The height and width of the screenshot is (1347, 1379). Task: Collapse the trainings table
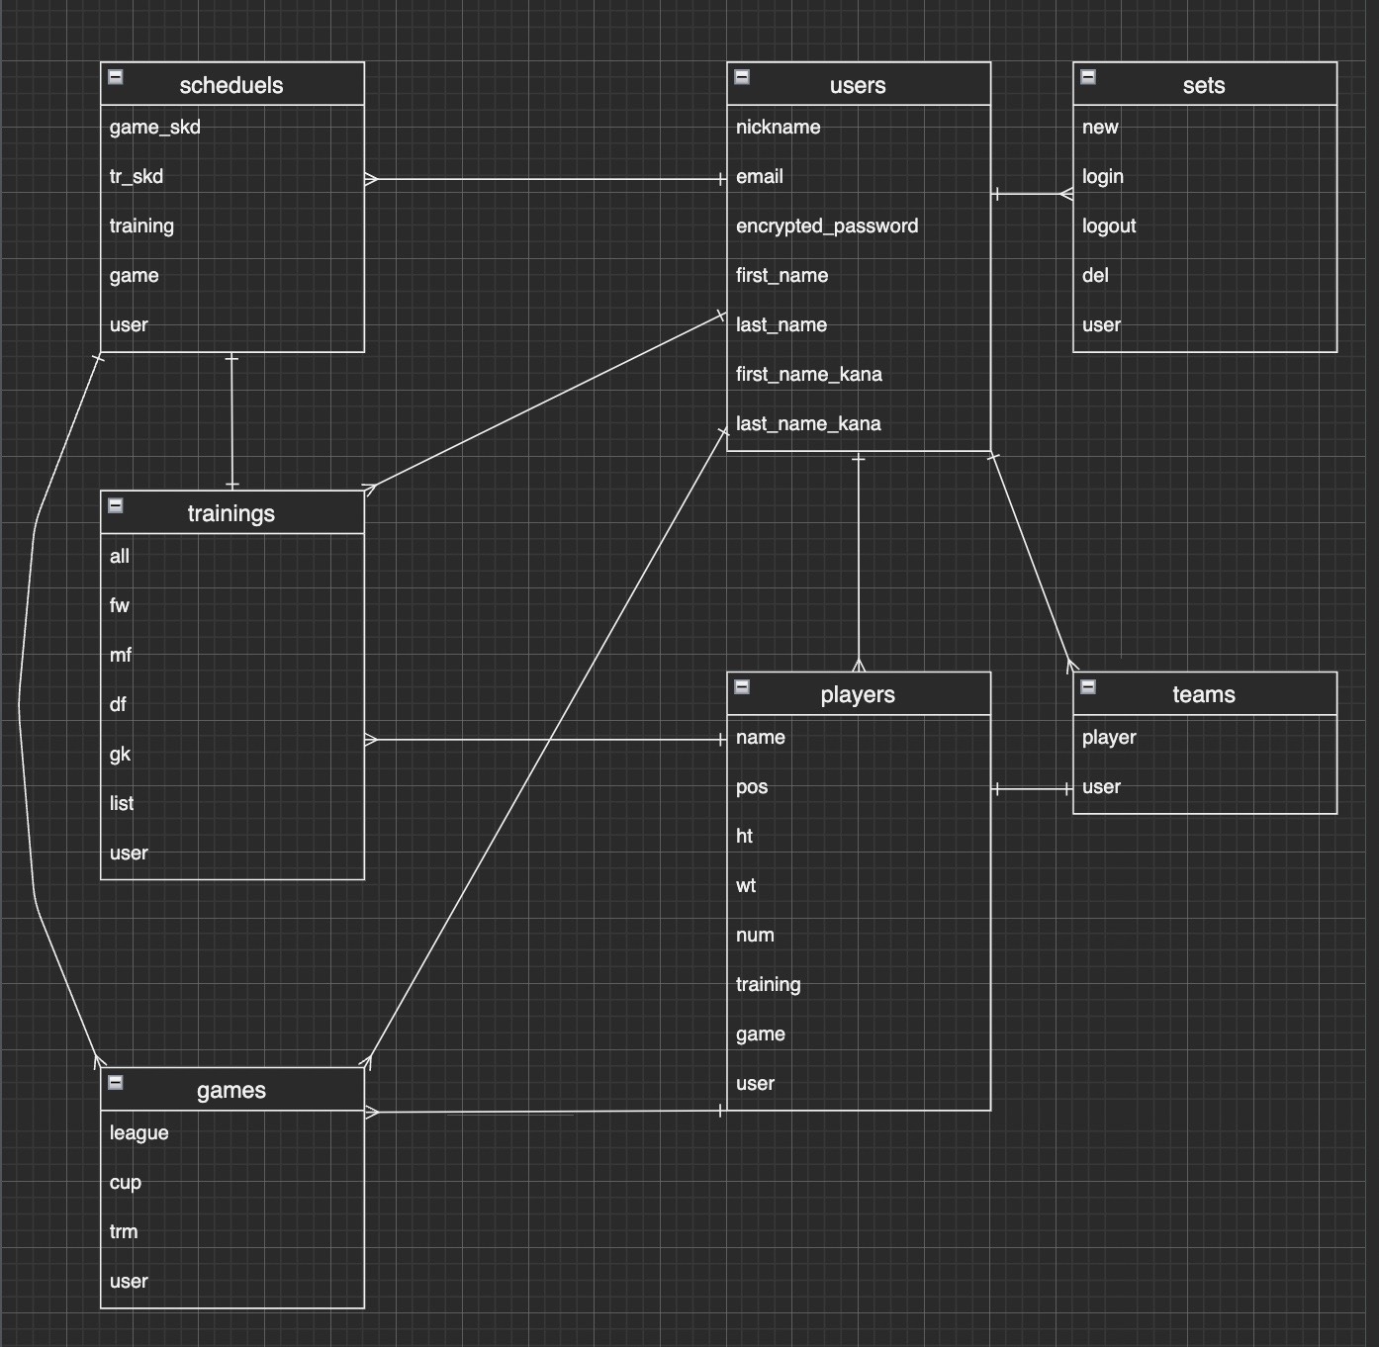116,505
